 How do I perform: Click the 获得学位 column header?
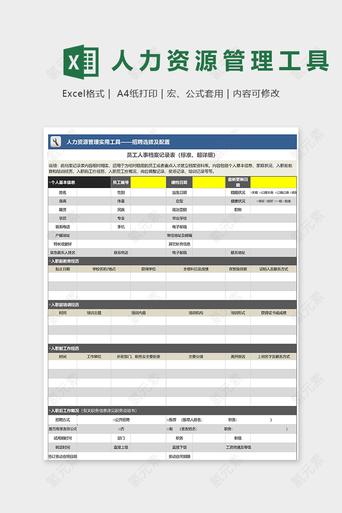148,269
